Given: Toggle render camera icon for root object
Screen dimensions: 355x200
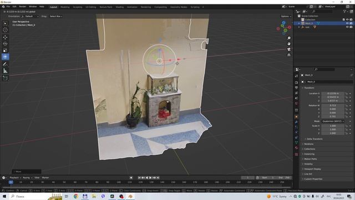Looking at the screenshot, I should [x=351, y=27].
